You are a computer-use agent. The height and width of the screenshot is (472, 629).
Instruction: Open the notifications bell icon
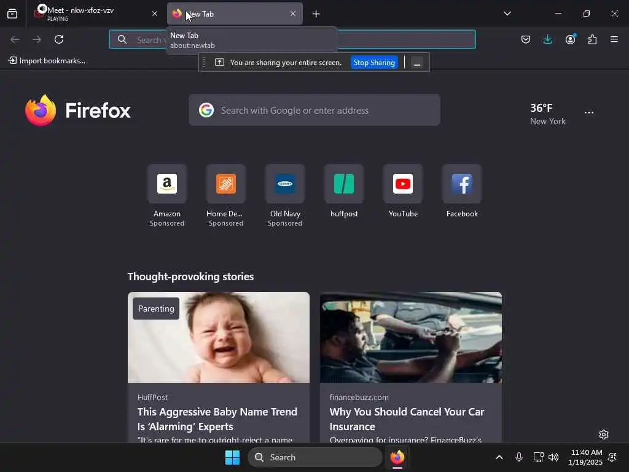pos(612,457)
